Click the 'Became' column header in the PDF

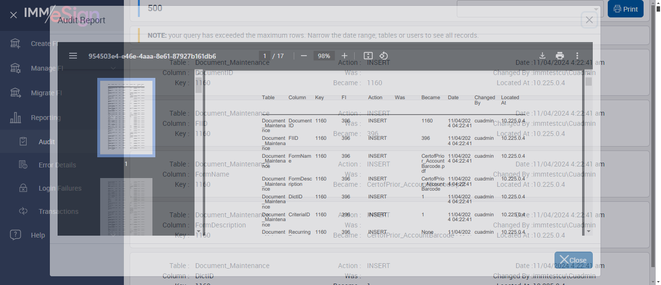click(x=431, y=97)
